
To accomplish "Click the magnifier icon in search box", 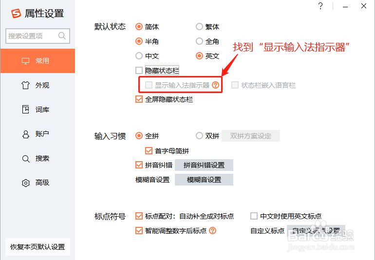I will pyautogui.click(x=62, y=36).
